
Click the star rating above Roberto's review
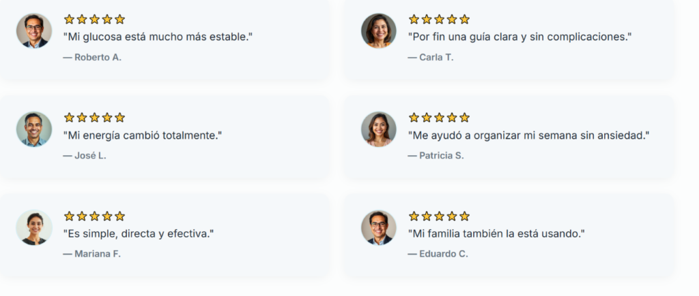(x=94, y=20)
